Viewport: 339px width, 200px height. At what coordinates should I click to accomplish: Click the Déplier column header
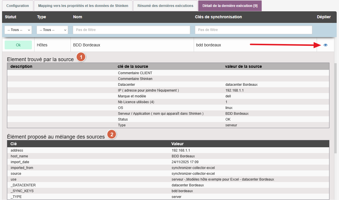tap(324, 17)
